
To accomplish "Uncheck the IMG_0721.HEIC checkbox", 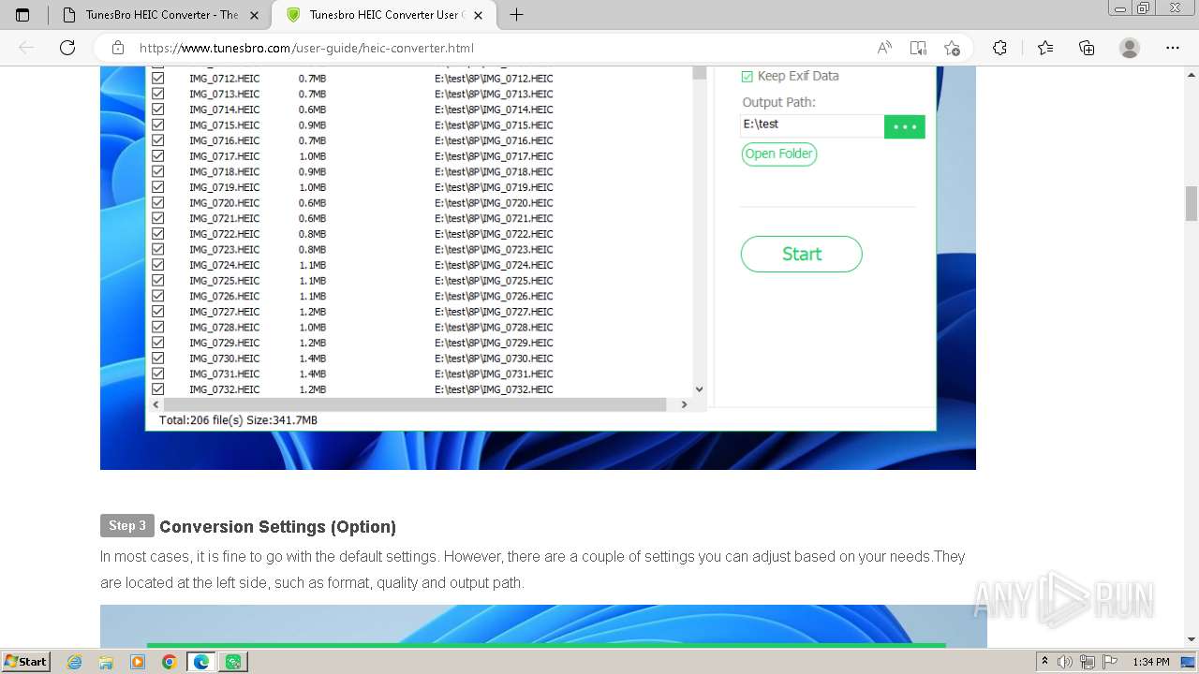I will 157,218.
